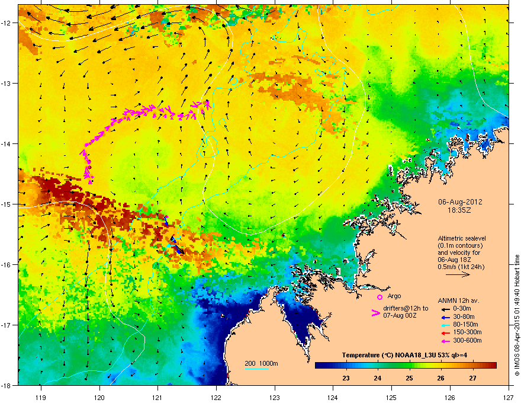Click the magenta drifters arrowhead legend symbol
The height and width of the screenshot is (403, 521).
click(376, 312)
